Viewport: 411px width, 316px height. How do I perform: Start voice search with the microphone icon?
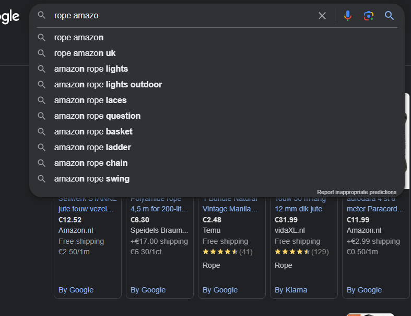pyautogui.click(x=348, y=16)
